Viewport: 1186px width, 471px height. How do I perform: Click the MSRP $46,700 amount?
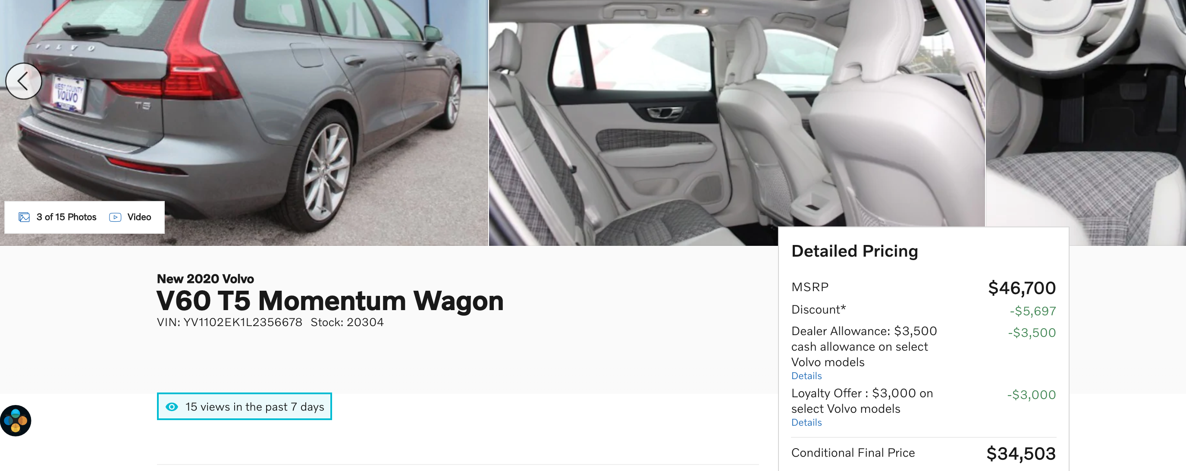(x=1022, y=288)
